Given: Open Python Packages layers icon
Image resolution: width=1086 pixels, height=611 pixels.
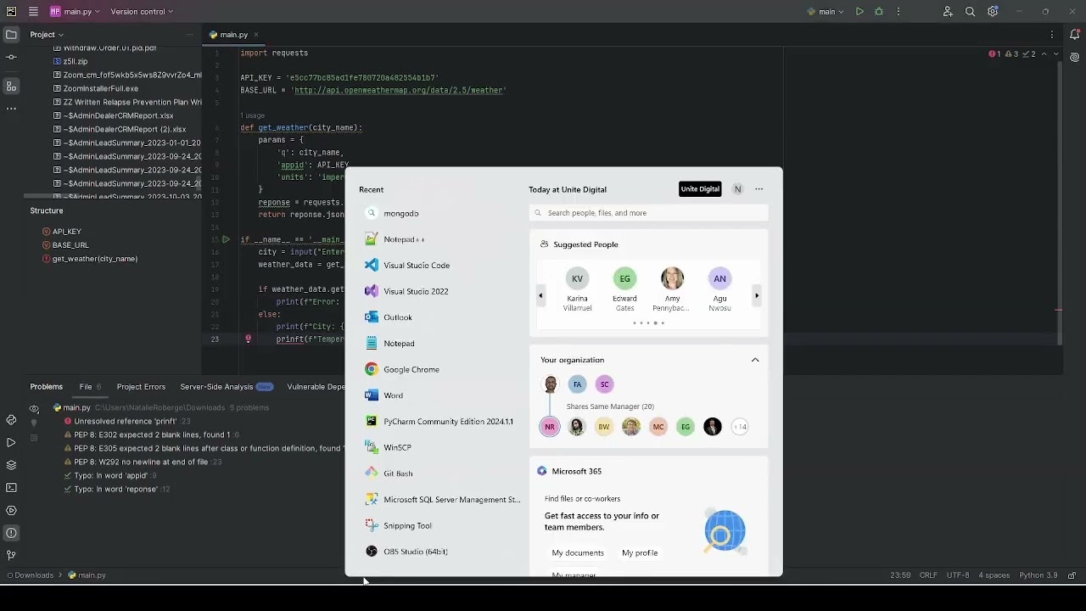Looking at the screenshot, I should (x=11, y=465).
